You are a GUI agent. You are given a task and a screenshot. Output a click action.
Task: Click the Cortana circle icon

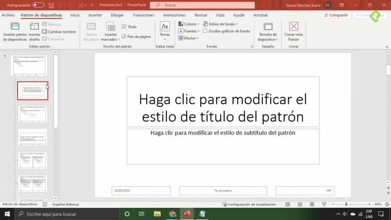click(x=127, y=214)
